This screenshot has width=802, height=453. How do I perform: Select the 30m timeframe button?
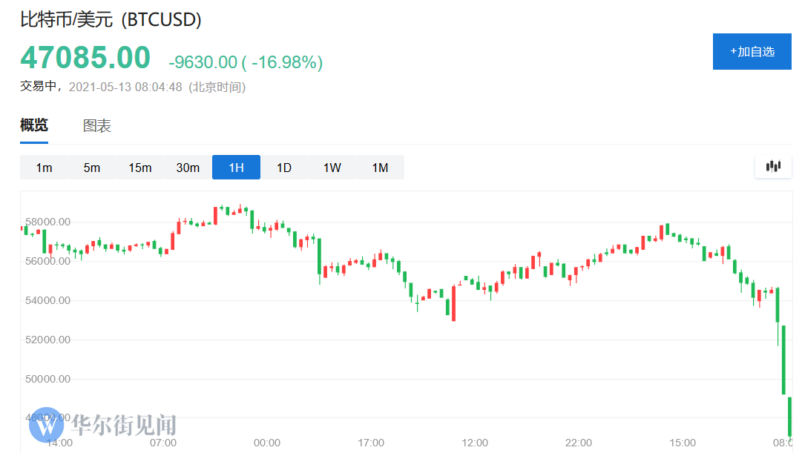pyautogui.click(x=188, y=168)
